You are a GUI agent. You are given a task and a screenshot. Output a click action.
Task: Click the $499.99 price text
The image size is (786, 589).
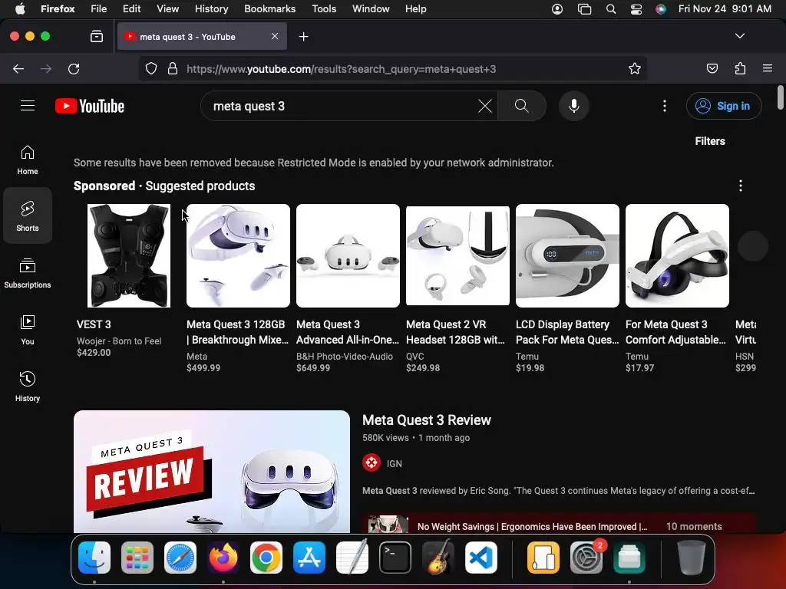point(203,367)
